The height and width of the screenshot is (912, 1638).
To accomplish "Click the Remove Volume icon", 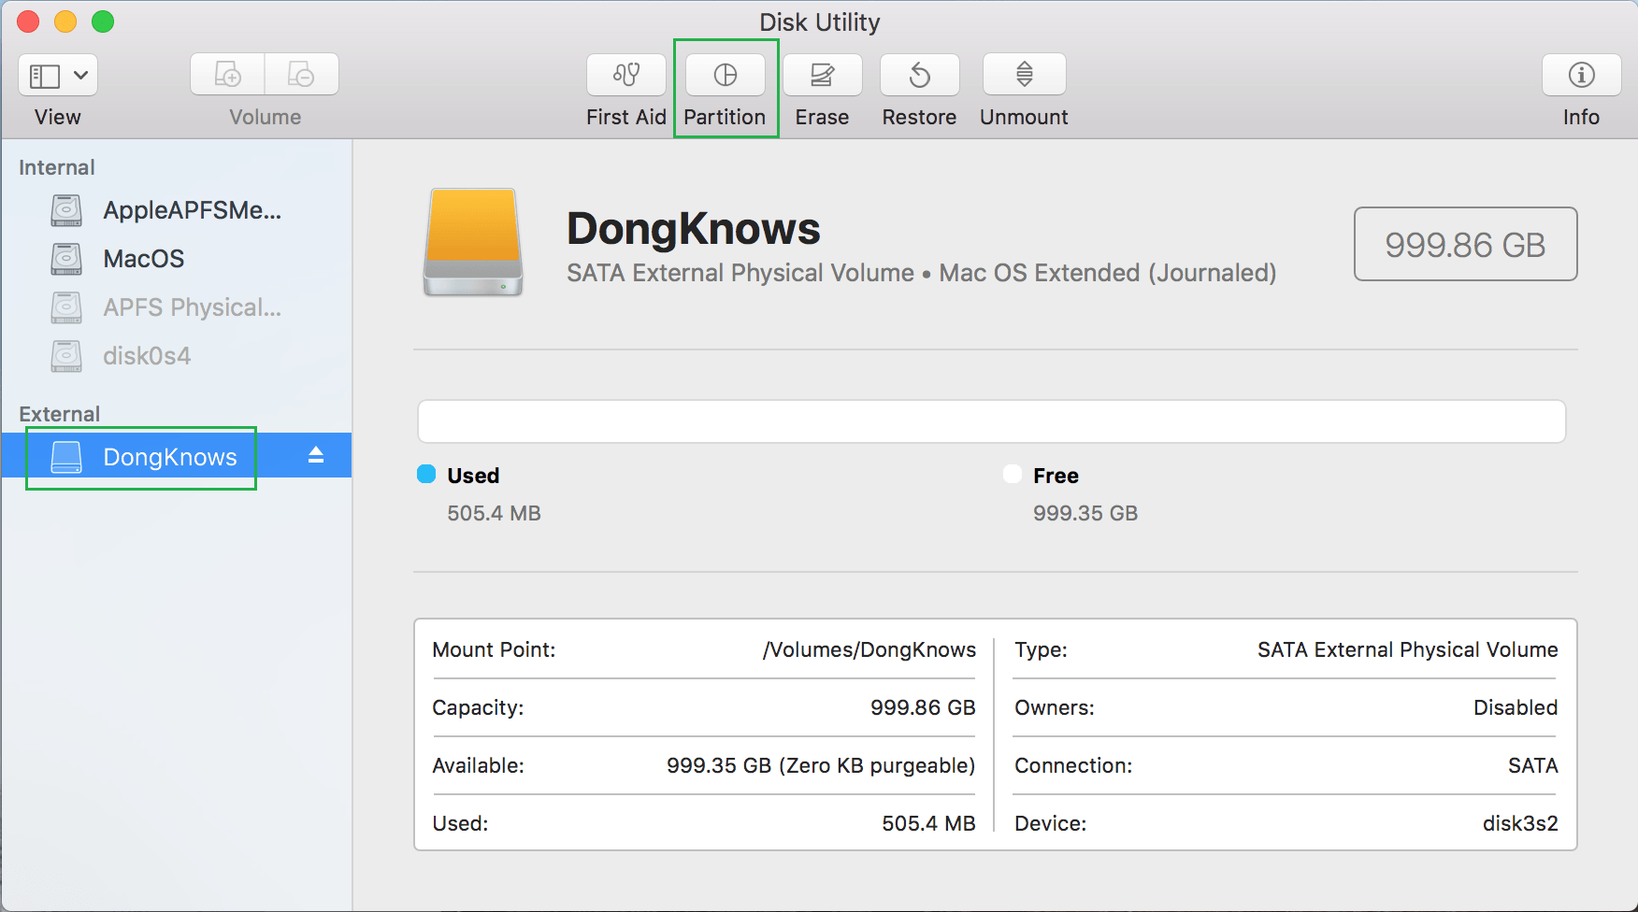I will pos(301,74).
